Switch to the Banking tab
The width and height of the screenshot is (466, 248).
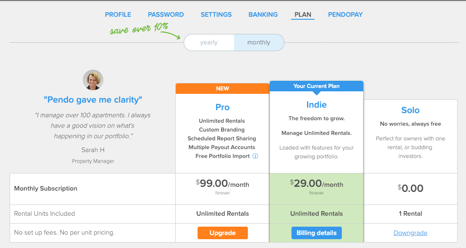pos(263,15)
